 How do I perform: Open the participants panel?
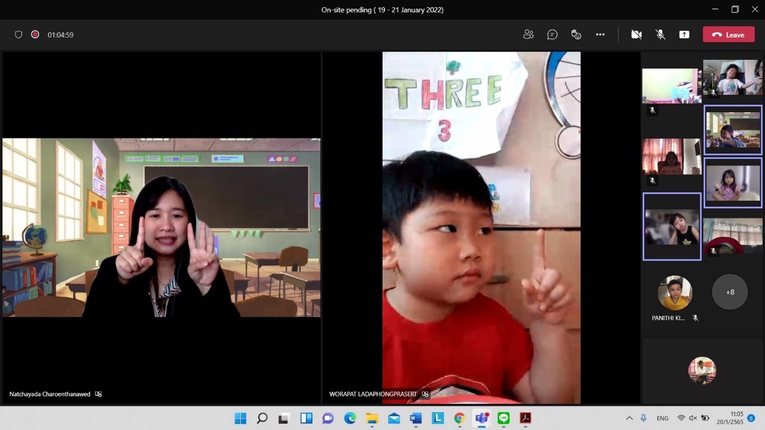point(528,35)
